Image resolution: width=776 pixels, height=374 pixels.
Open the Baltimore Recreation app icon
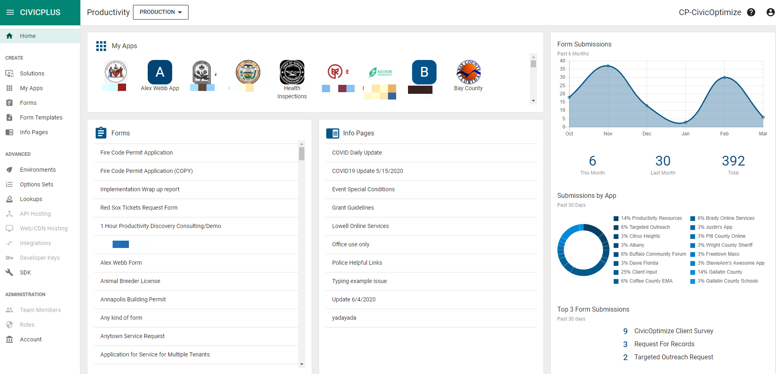[380, 72]
